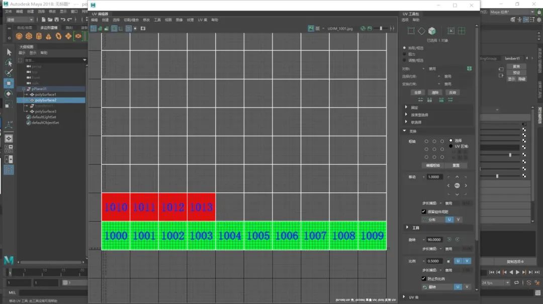
Task: Select polySurface1 in the outliner
Action: pyautogui.click(x=45, y=94)
